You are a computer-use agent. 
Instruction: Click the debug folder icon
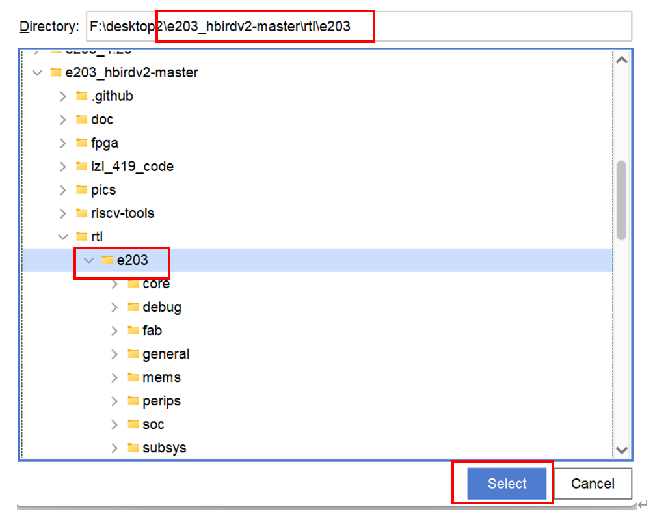click(133, 307)
